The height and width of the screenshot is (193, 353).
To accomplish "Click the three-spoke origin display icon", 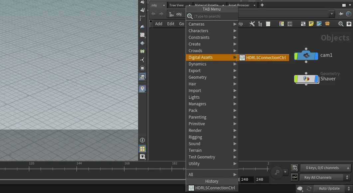I will click(x=142, y=60).
